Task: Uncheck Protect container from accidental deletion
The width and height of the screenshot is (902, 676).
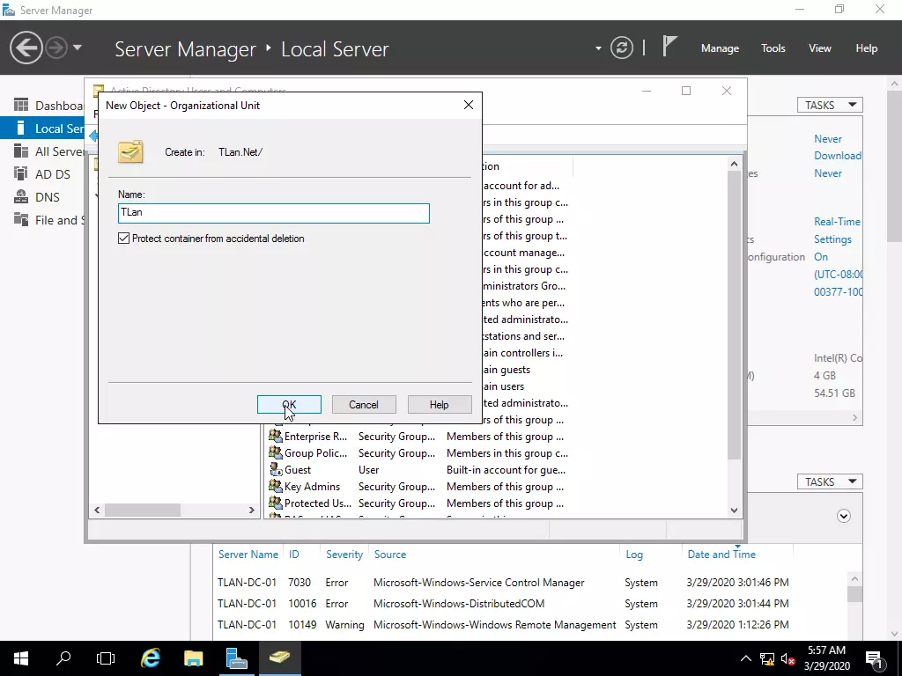Action: 123,238
